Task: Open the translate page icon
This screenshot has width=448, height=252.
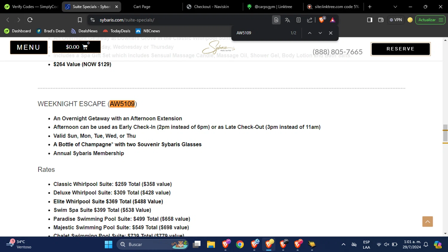Action: coord(287,20)
